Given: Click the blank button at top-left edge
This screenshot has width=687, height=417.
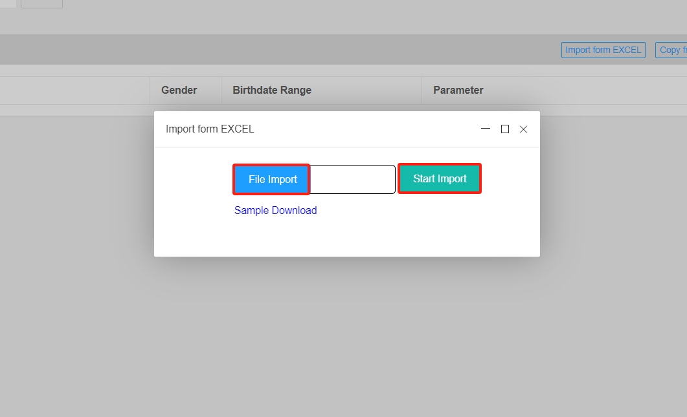Looking at the screenshot, I should 41,3.
